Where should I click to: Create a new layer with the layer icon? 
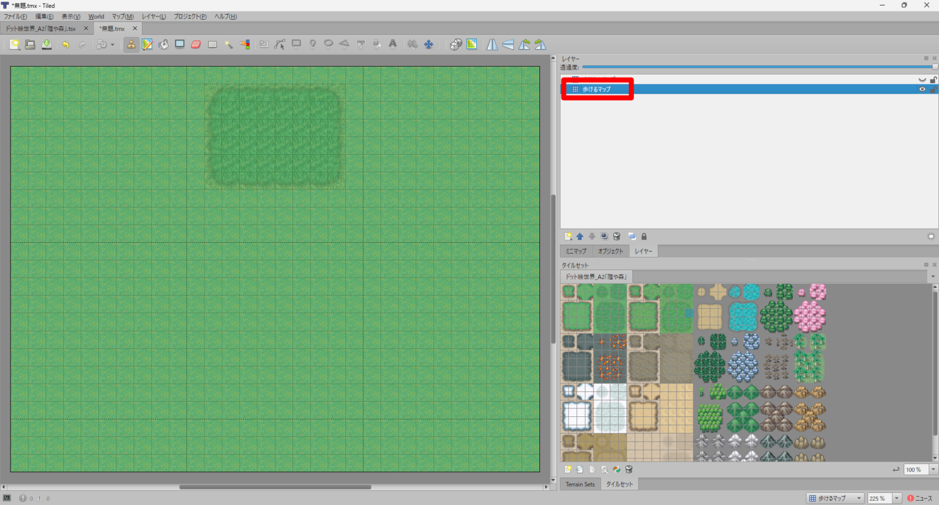click(568, 236)
